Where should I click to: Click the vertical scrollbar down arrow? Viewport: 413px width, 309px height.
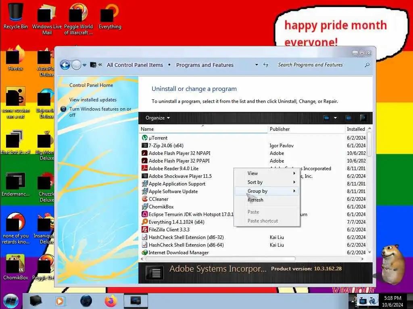click(x=369, y=252)
